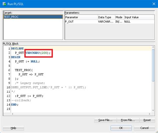Click line number 15 in the gutter

pyautogui.click(x=8, y=109)
